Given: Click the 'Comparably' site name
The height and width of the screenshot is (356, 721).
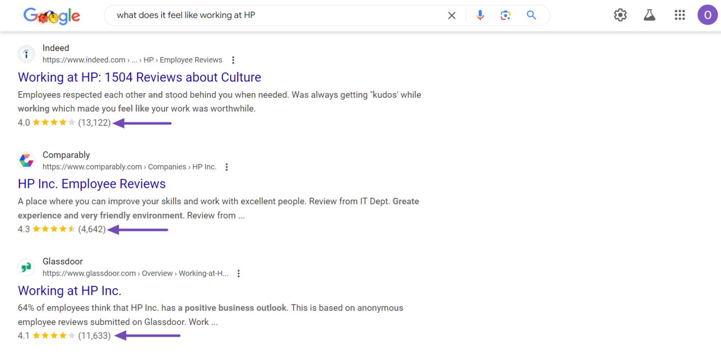Looking at the screenshot, I should 66,155.
